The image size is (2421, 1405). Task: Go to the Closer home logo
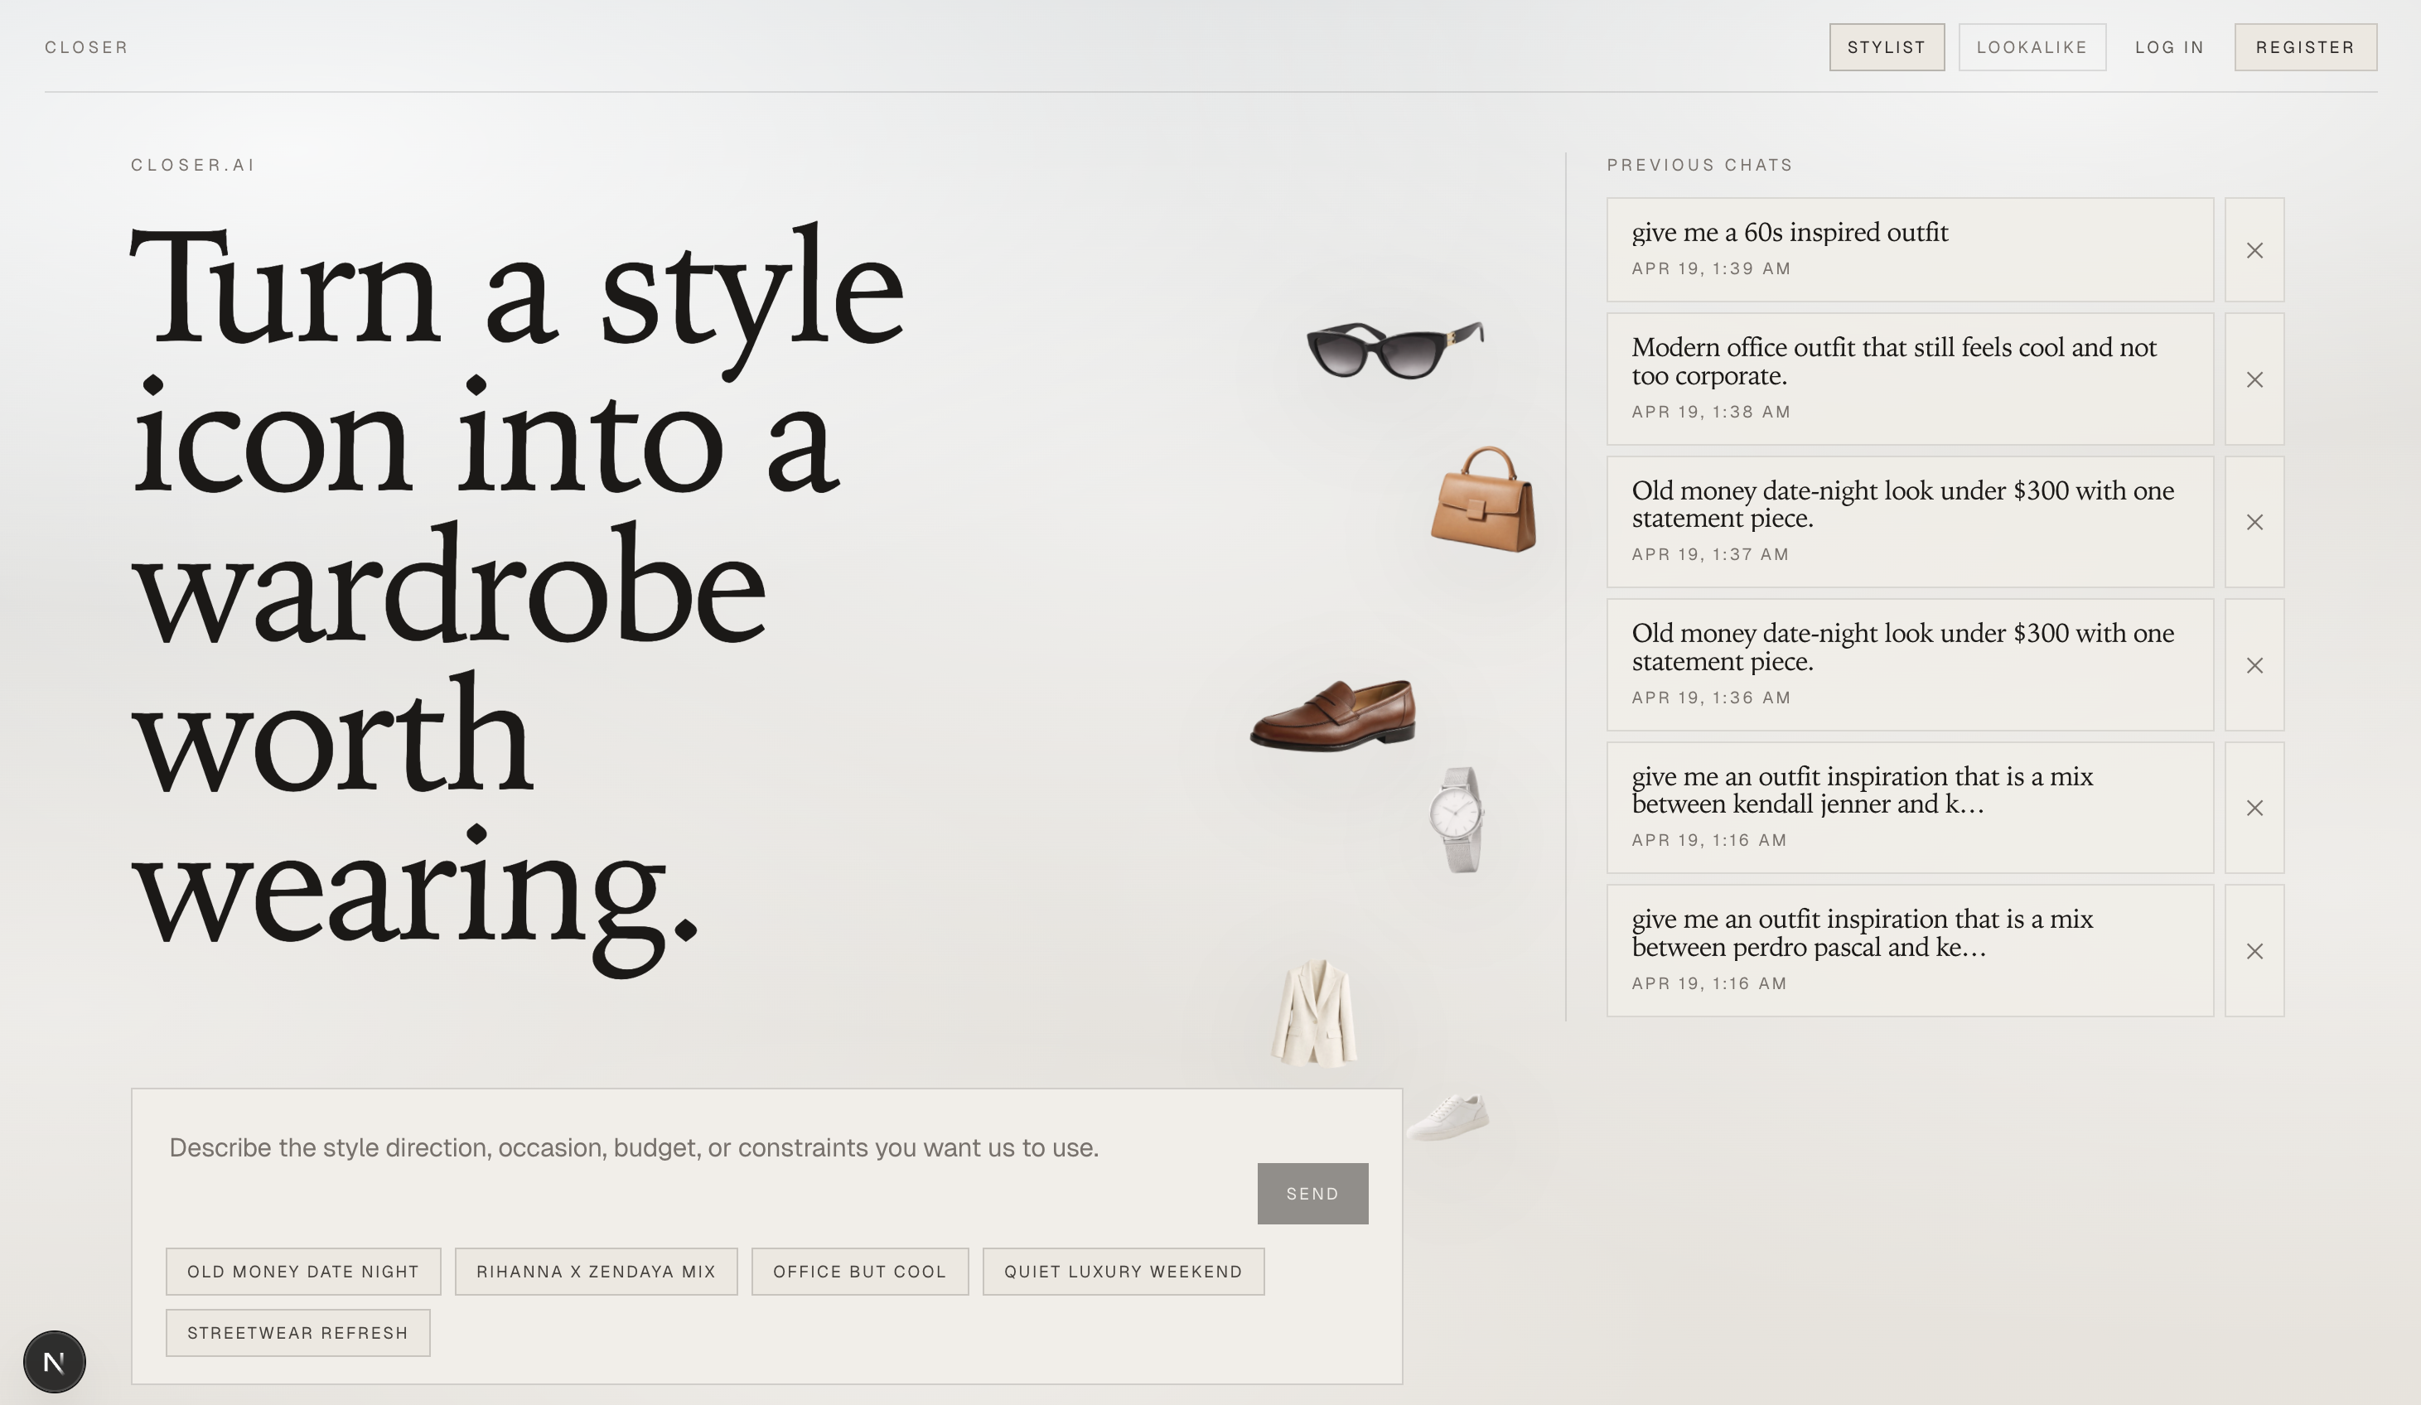(x=86, y=47)
